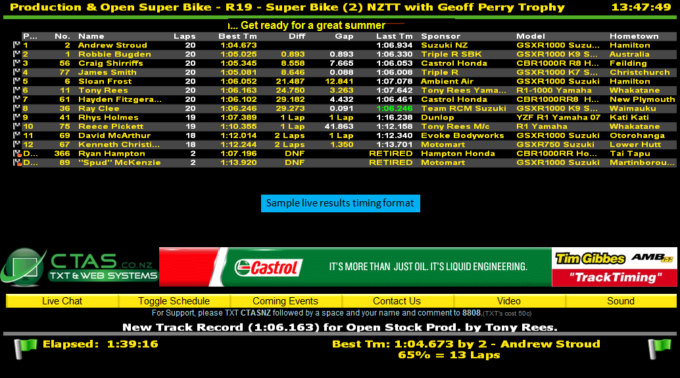Click the DNF flag icon beside Spud McKenzie
This screenshot has width=680, height=378.
(17, 162)
